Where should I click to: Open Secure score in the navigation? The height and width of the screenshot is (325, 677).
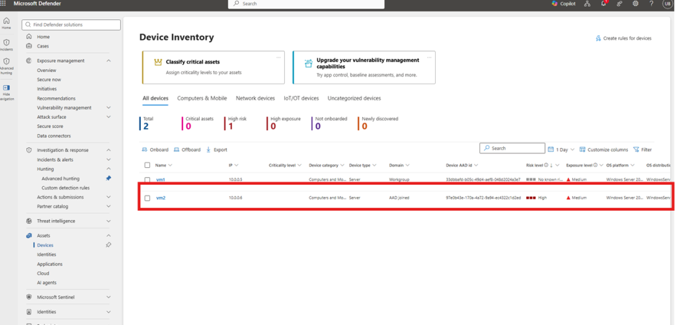tap(50, 126)
